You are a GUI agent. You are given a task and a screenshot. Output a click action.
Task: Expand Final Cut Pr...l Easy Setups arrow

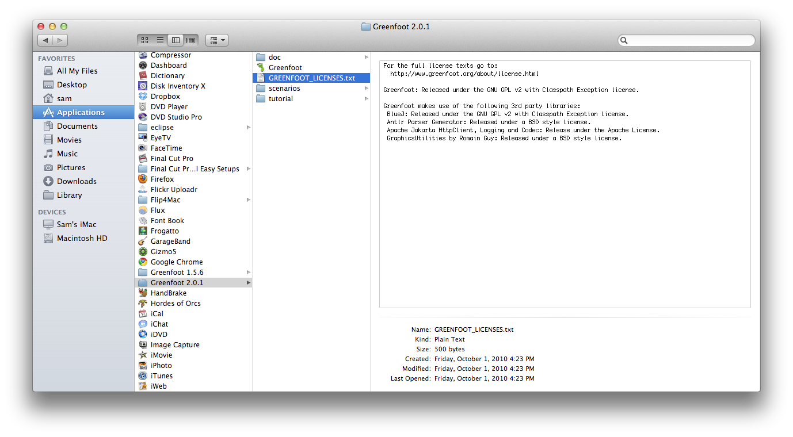point(249,169)
